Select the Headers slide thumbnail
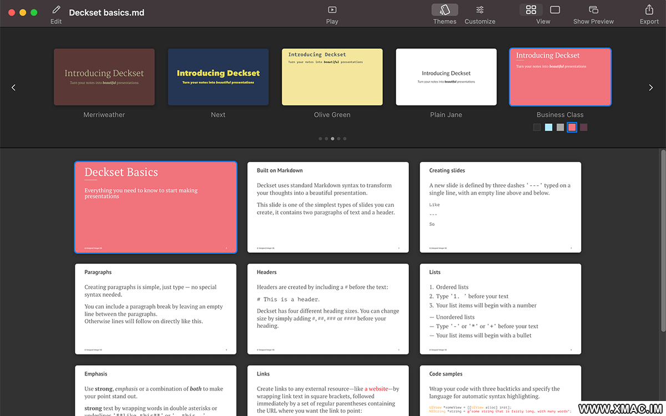Viewport: 666px width, 416px height. (x=328, y=309)
